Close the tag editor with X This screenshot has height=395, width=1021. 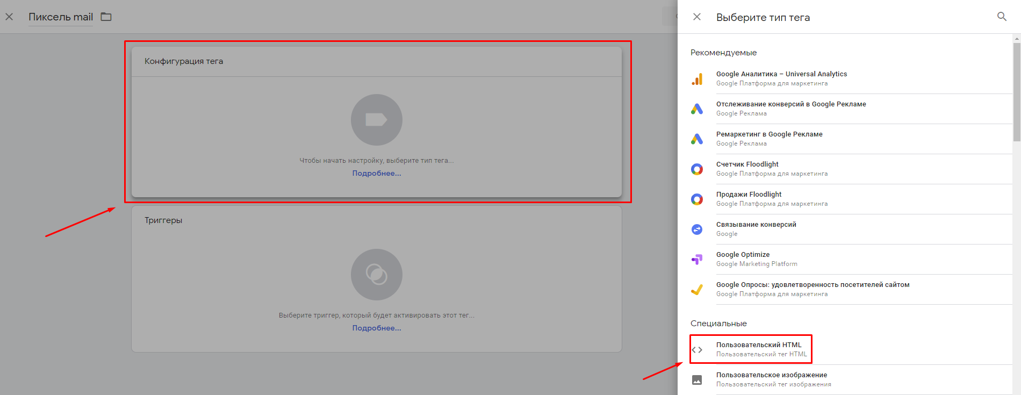[9, 17]
